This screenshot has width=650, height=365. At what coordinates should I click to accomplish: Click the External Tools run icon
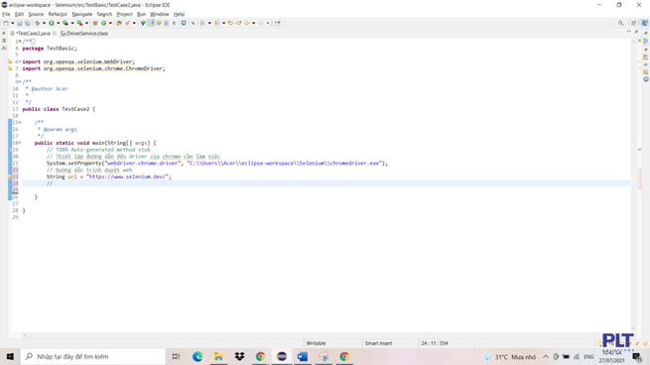click(79, 23)
